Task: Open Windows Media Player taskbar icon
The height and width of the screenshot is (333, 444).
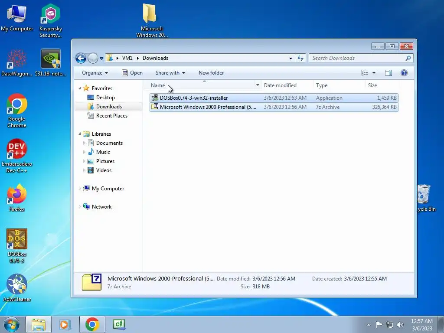Action: click(x=65, y=324)
